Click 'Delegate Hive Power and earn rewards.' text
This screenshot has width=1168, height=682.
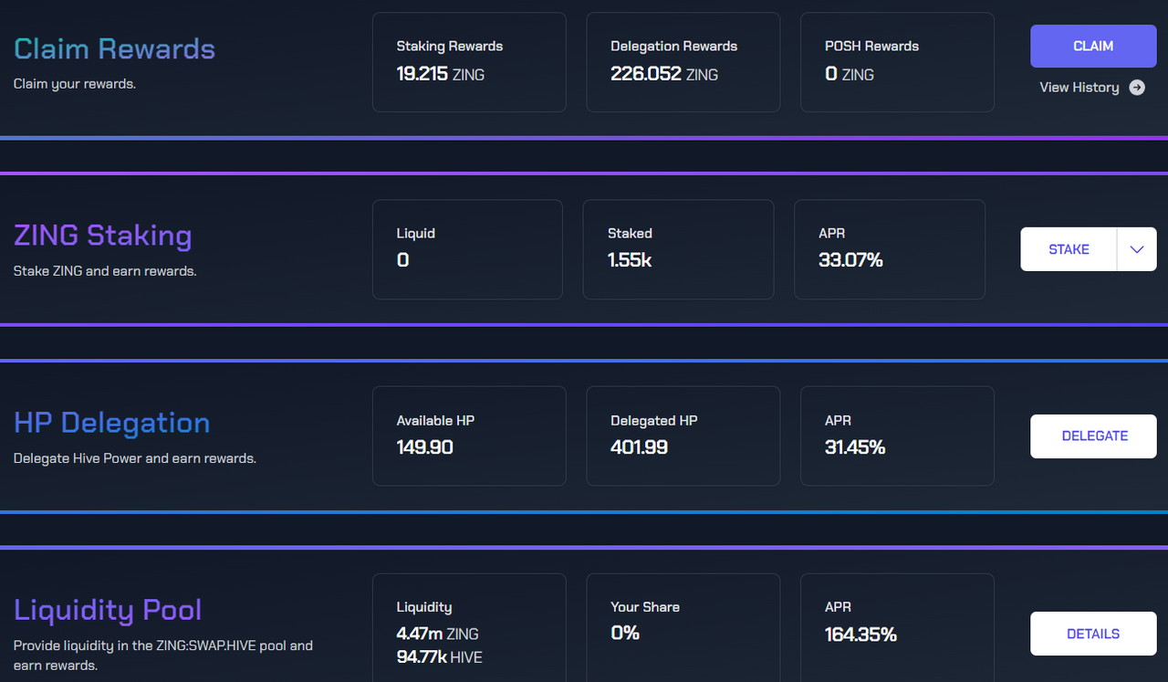135,458
